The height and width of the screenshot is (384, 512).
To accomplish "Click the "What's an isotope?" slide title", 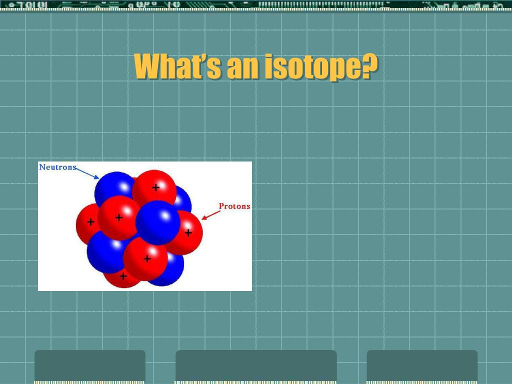I will click(256, 67).
